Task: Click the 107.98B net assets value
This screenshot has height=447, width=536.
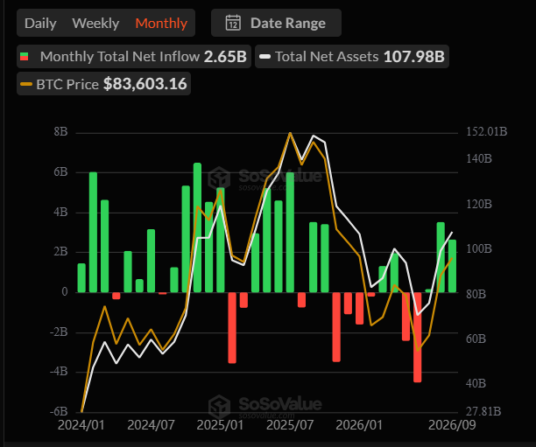Action: click(x=414, y=57)
